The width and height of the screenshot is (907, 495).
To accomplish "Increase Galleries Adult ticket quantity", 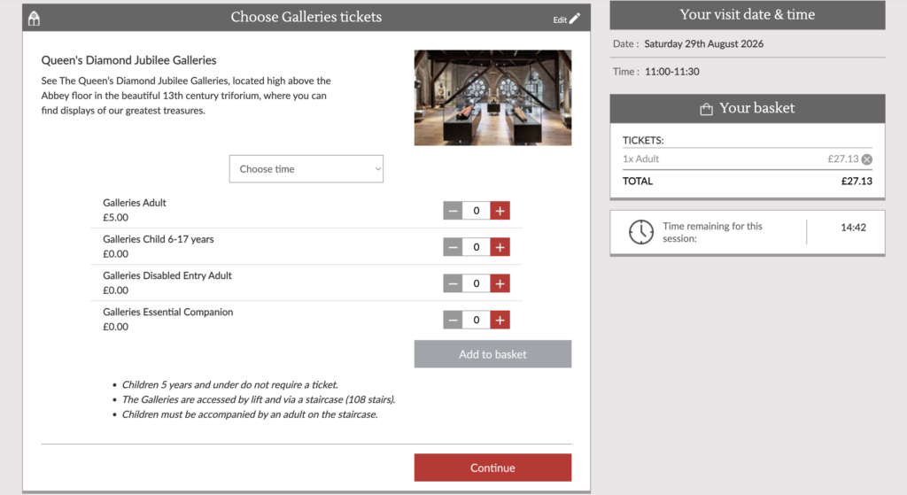I will point(500,211).
